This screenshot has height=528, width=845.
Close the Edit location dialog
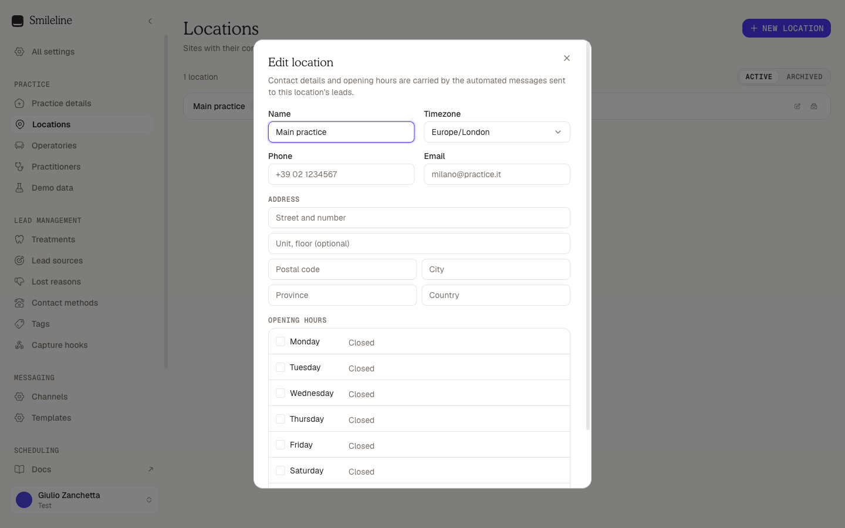pyautogui.click(x=567, y=58)
